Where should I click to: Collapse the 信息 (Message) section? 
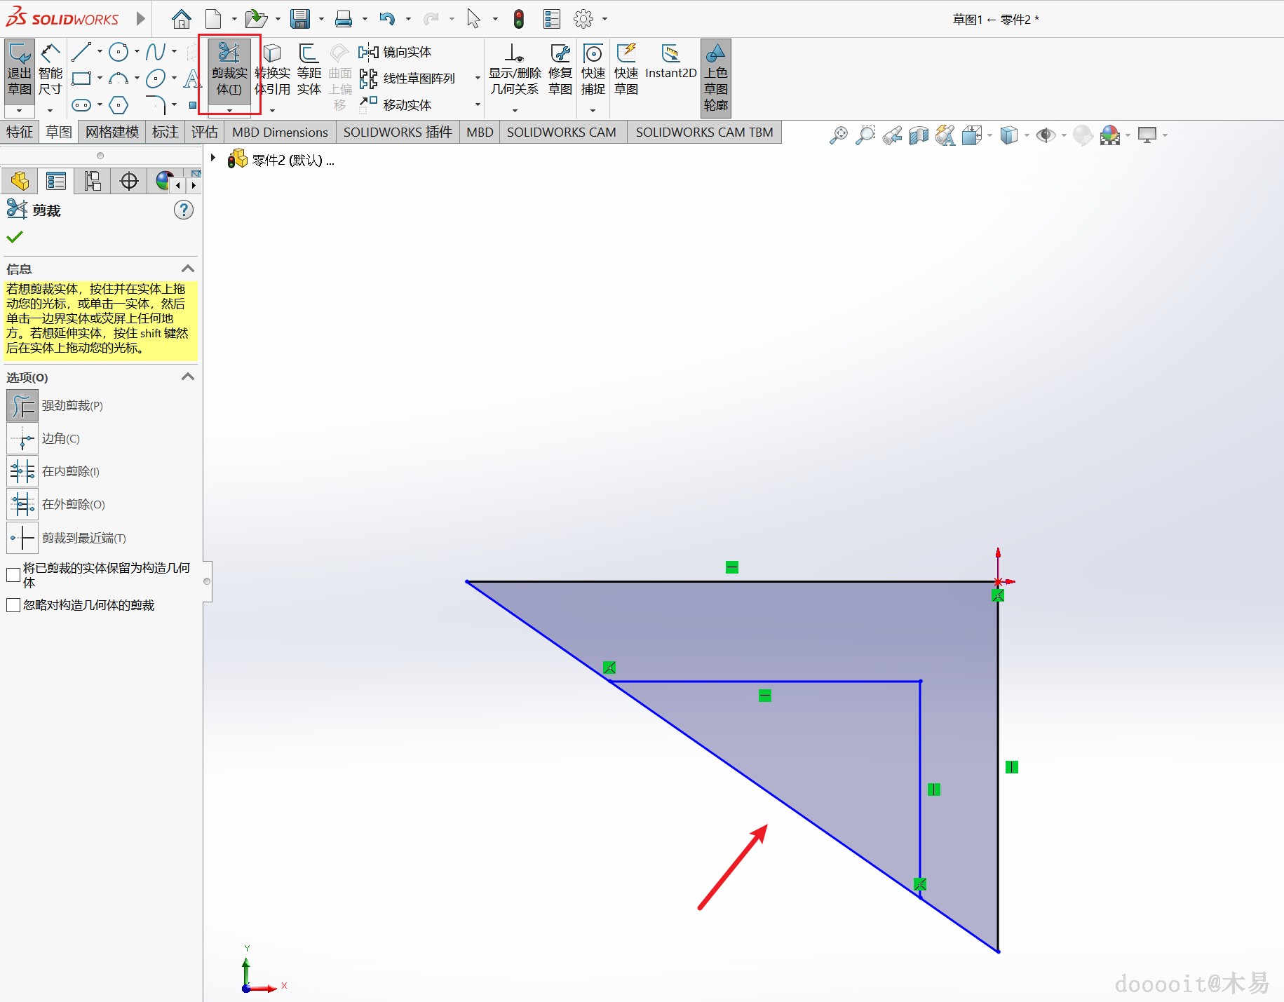(188, 269)
